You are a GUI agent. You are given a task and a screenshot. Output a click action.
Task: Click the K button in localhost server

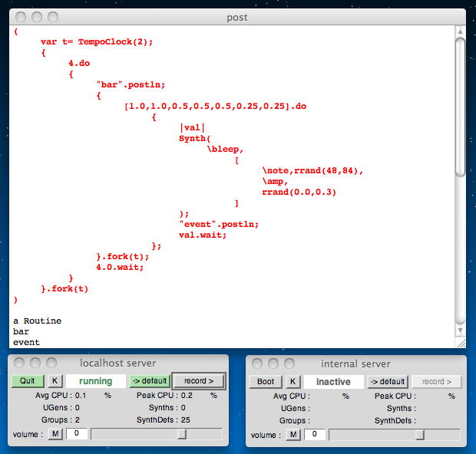pos(55,381)
